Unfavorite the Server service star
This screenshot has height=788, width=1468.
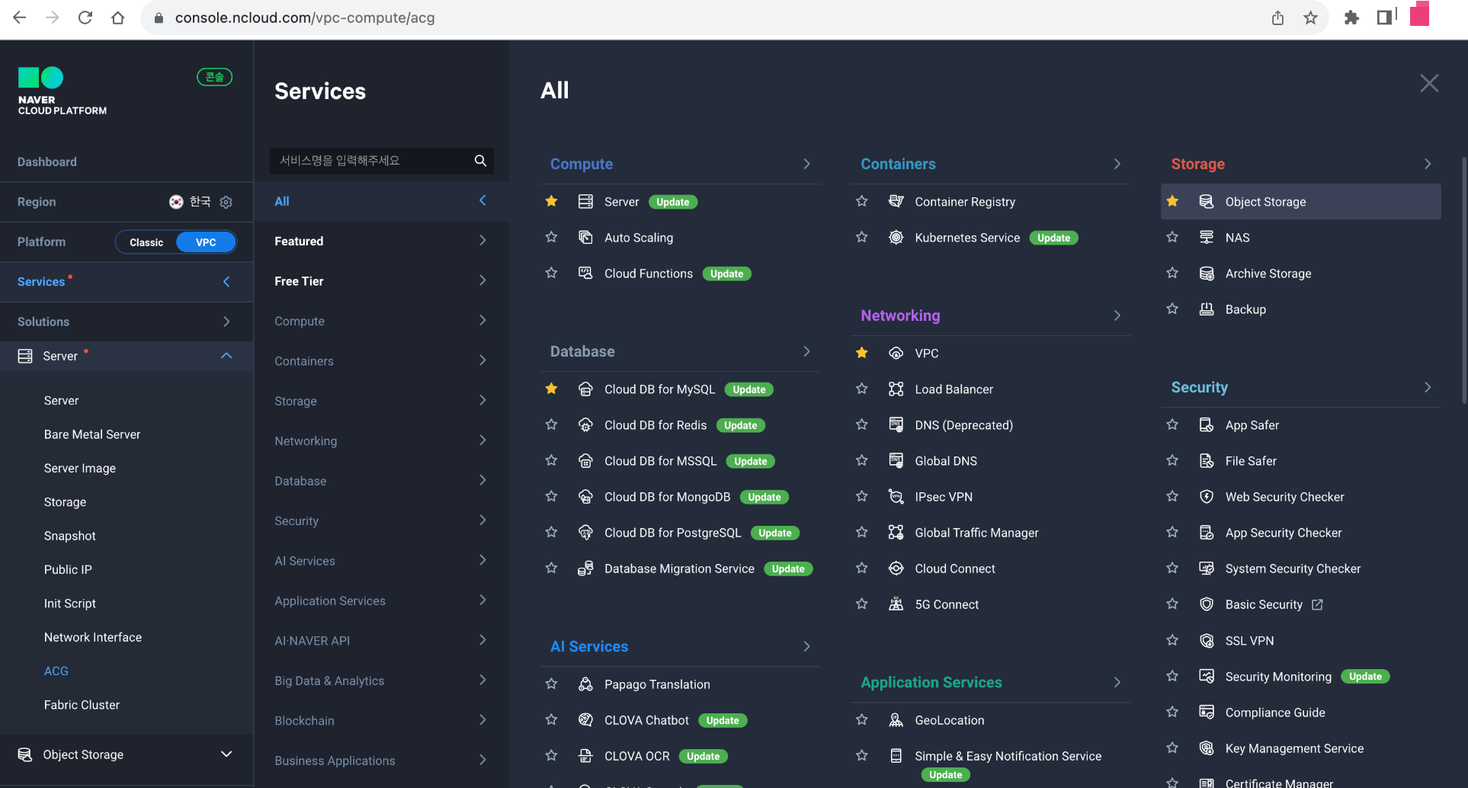[551, 201]
